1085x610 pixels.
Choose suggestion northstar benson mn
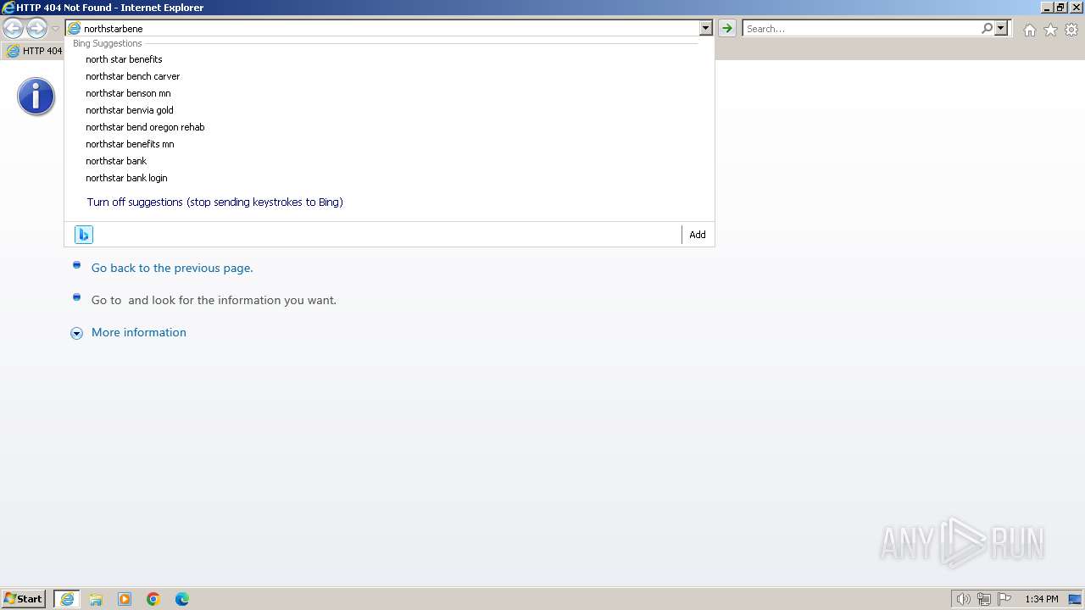click(x=128, y=93)
